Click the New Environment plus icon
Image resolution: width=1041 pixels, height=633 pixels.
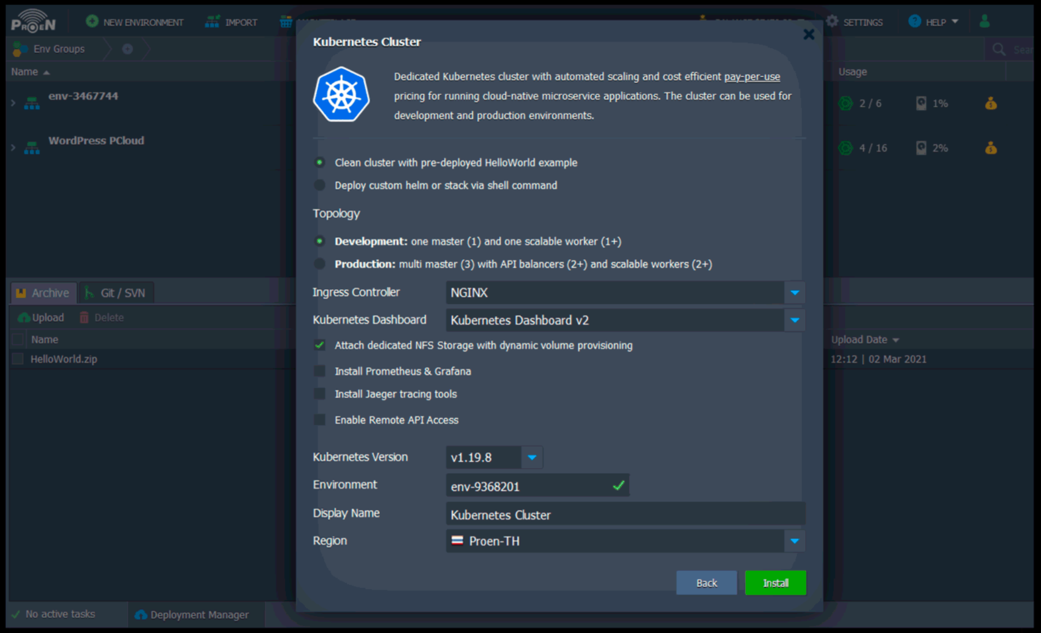coord(92,21)
